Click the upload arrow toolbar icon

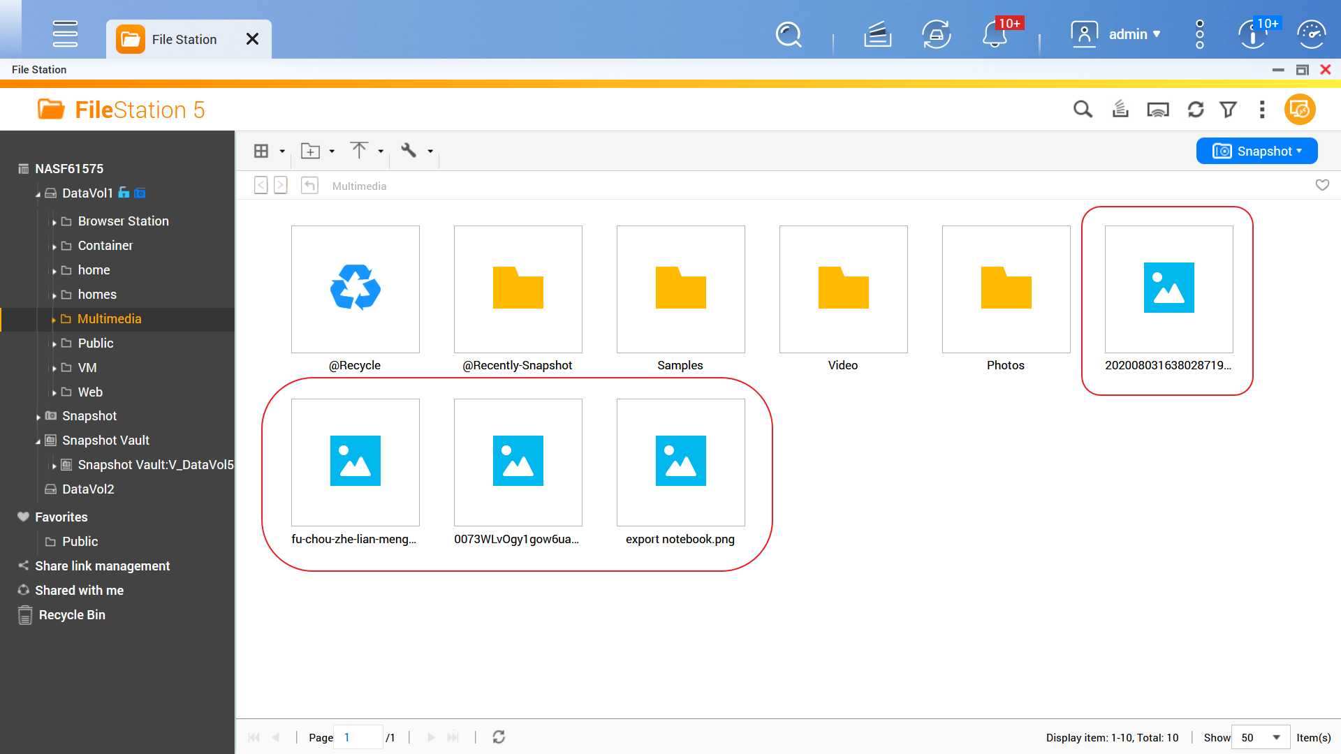click(x=359, y=151)
